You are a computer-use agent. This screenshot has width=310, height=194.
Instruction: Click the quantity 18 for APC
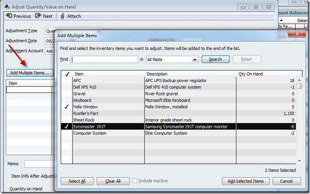(292, 81)
